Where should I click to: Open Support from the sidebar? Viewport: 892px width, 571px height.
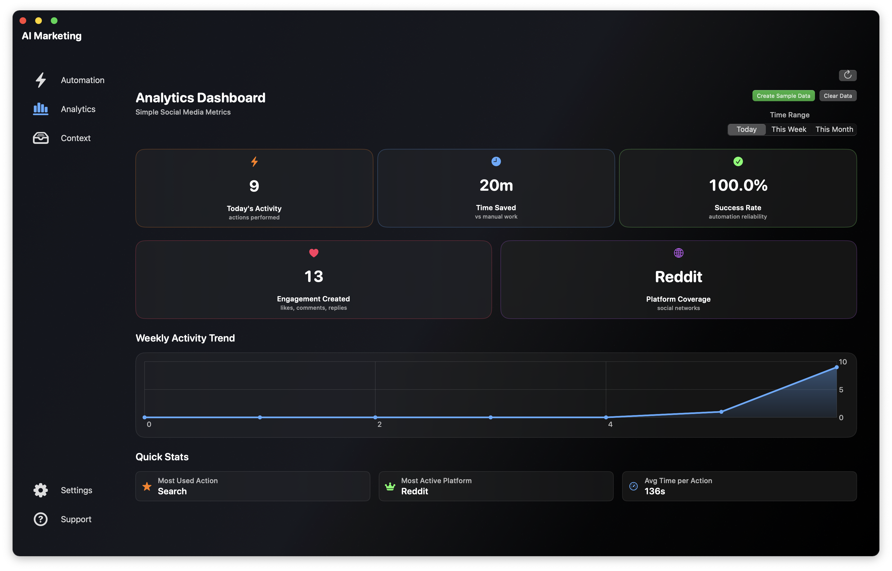[76, 519]
